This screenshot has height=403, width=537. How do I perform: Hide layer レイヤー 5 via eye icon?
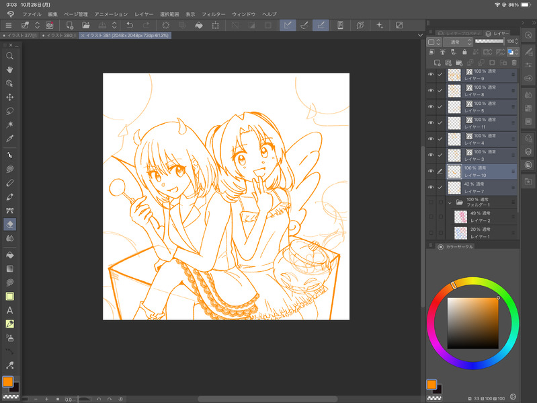point(431,106)
